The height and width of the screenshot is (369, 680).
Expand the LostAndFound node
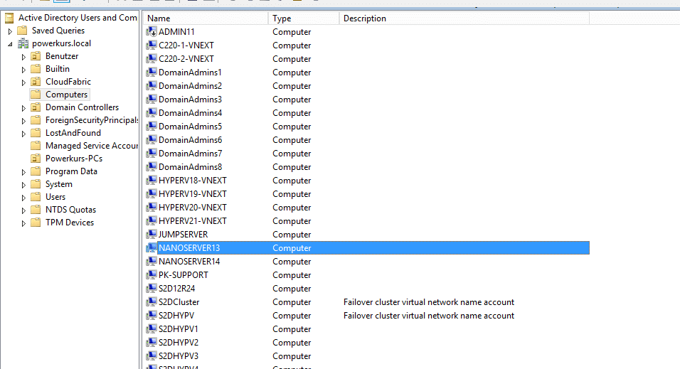coord(23,134)
